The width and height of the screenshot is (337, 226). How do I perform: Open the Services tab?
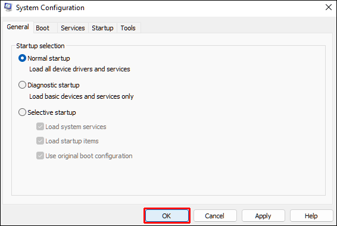coord(73,28)
